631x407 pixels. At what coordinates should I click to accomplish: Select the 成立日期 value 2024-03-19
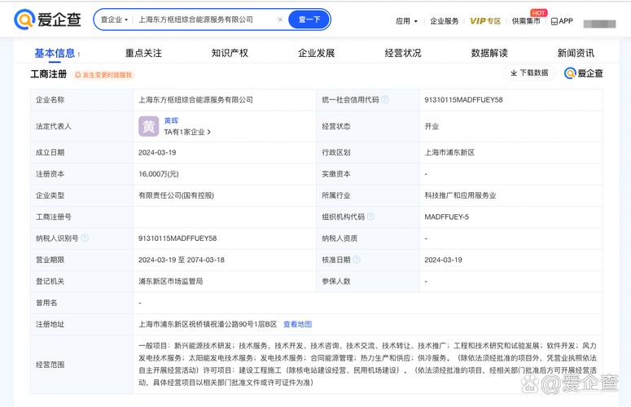pos(157,152)
